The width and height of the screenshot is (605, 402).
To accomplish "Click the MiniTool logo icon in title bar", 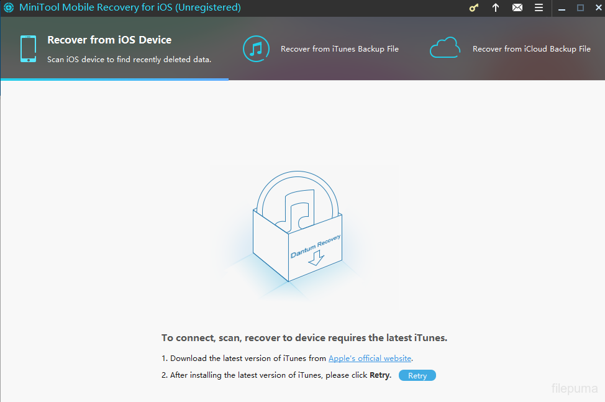I will pos(9,8).
